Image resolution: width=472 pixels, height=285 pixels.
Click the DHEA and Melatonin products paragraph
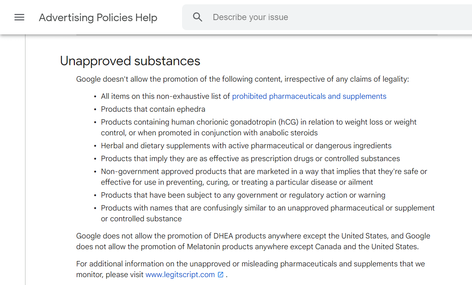click(x=253, y=241)
